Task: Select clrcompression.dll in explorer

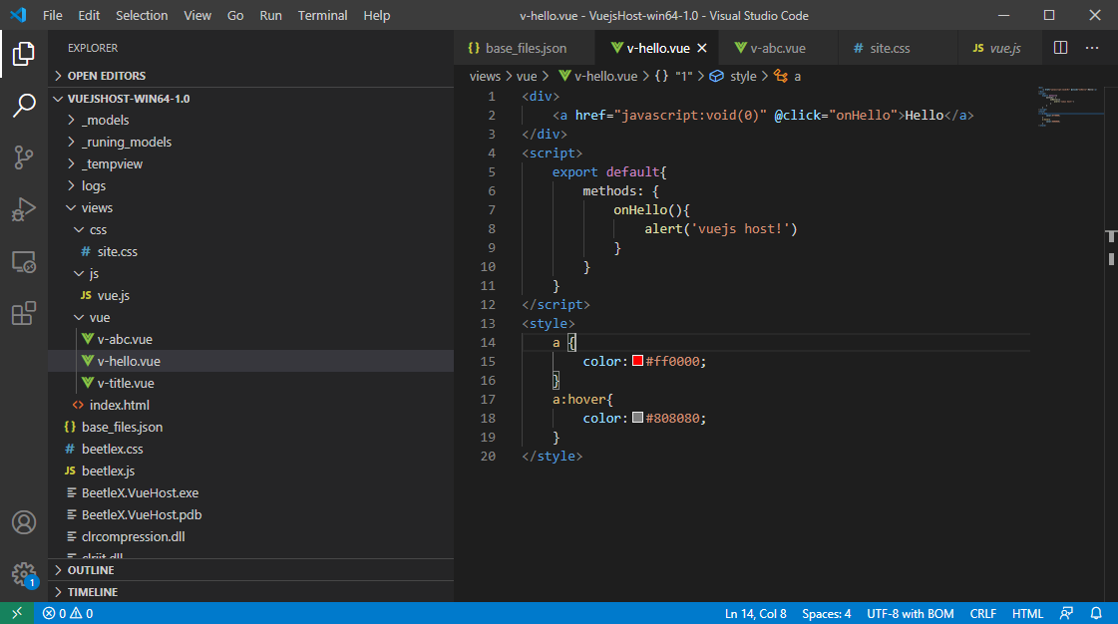Action: click(250, 537)
